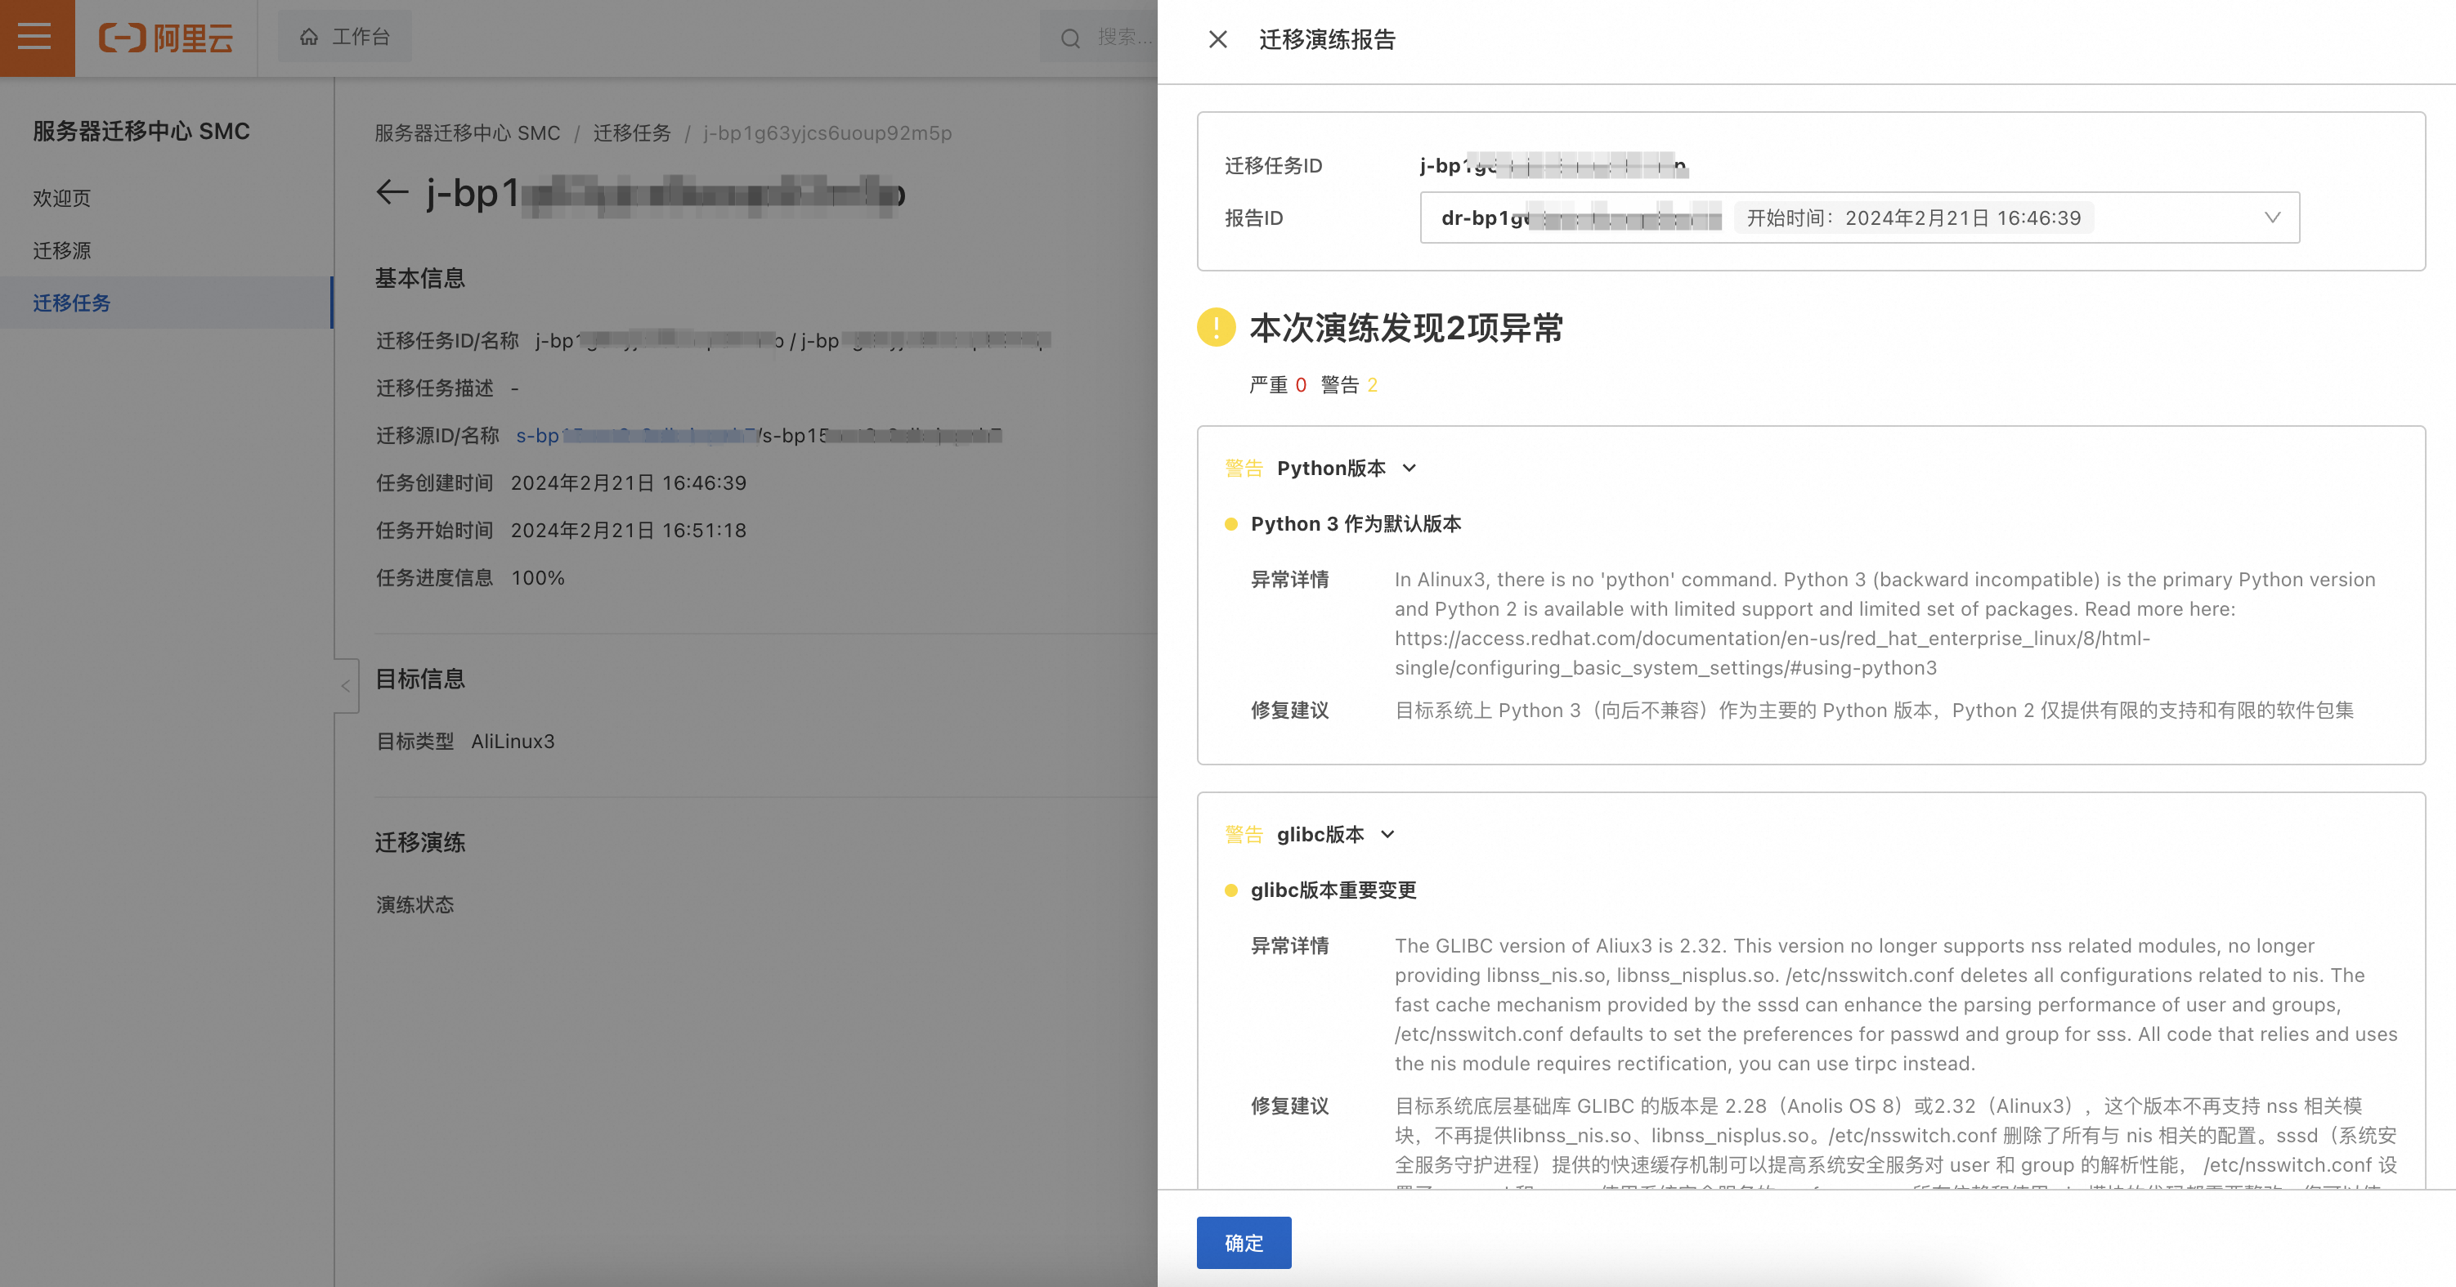Image resolution: width=2456 pixels, height=1287 pixels.
Task: Click the 迁移任务ID label in report drawer
Action: point(1274,166)
